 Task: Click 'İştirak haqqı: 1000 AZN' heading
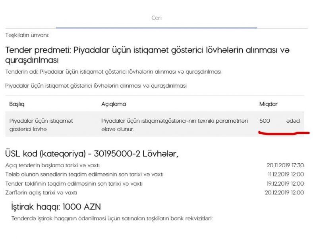click(56, 207)
